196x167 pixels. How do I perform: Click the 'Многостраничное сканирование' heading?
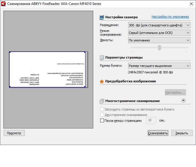tap(132, 101)
